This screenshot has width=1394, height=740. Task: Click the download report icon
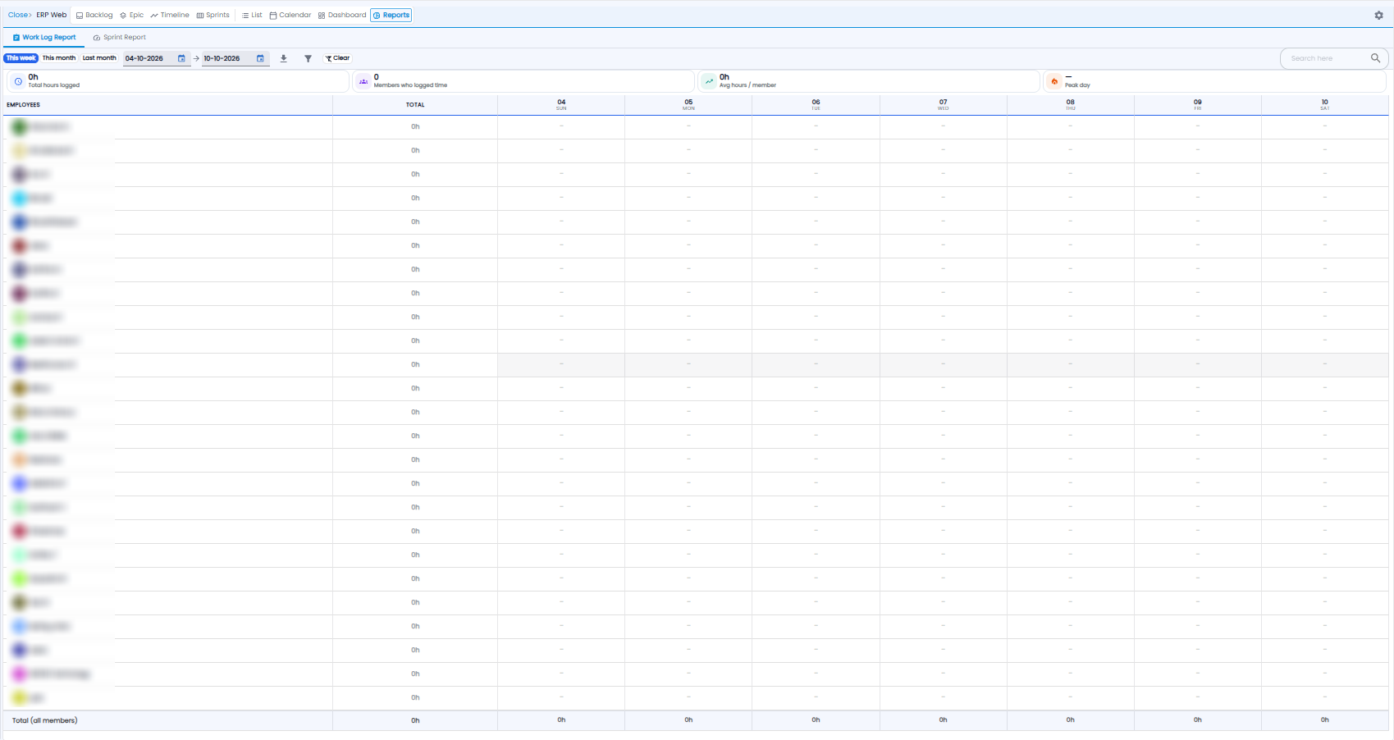coord(284,58)
